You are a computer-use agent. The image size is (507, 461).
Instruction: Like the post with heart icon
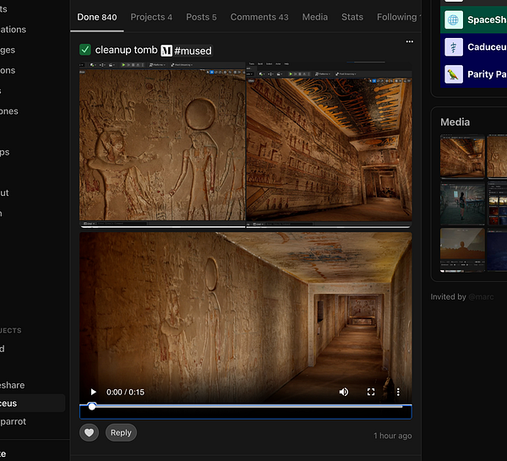pos(89,432)
